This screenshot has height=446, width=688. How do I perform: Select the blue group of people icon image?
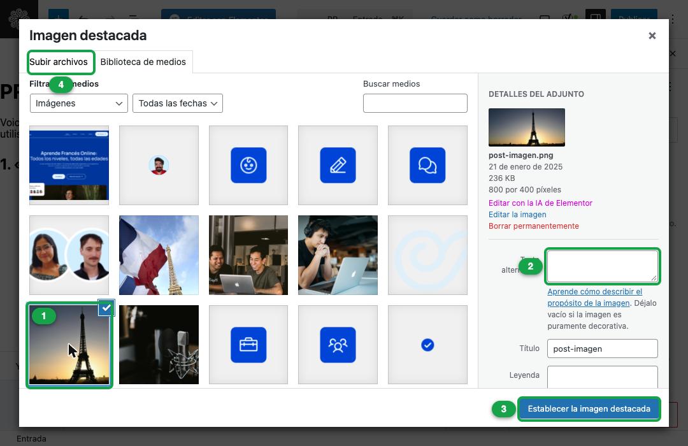338,345
